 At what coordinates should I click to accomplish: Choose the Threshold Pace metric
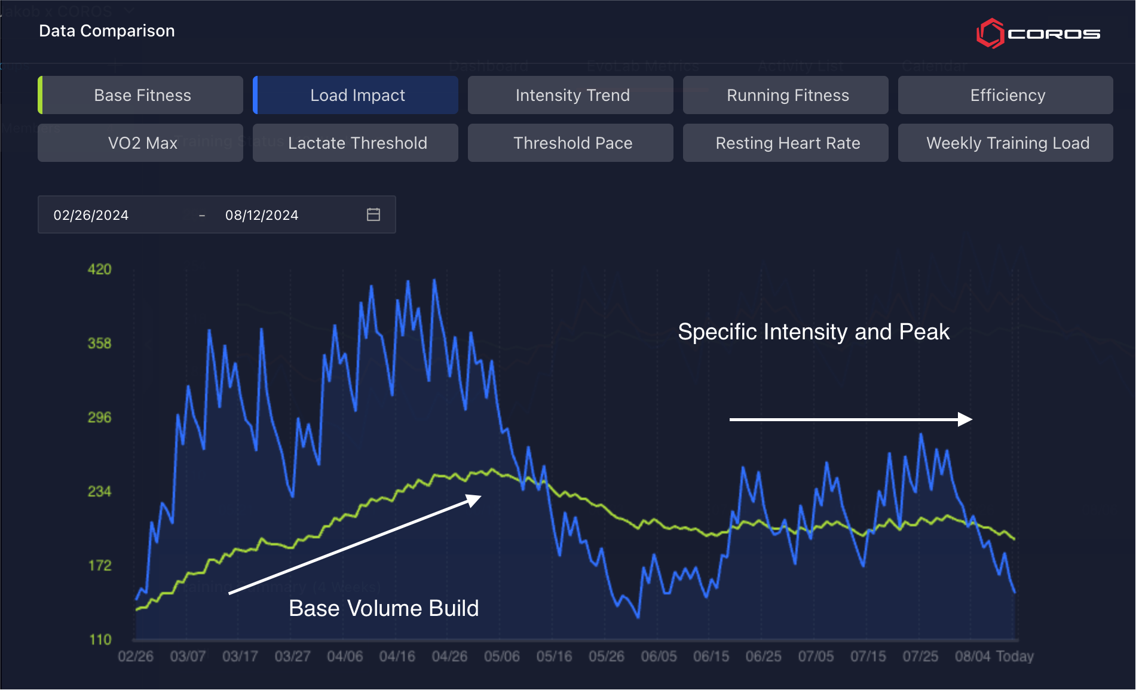[x=572, y=143]
